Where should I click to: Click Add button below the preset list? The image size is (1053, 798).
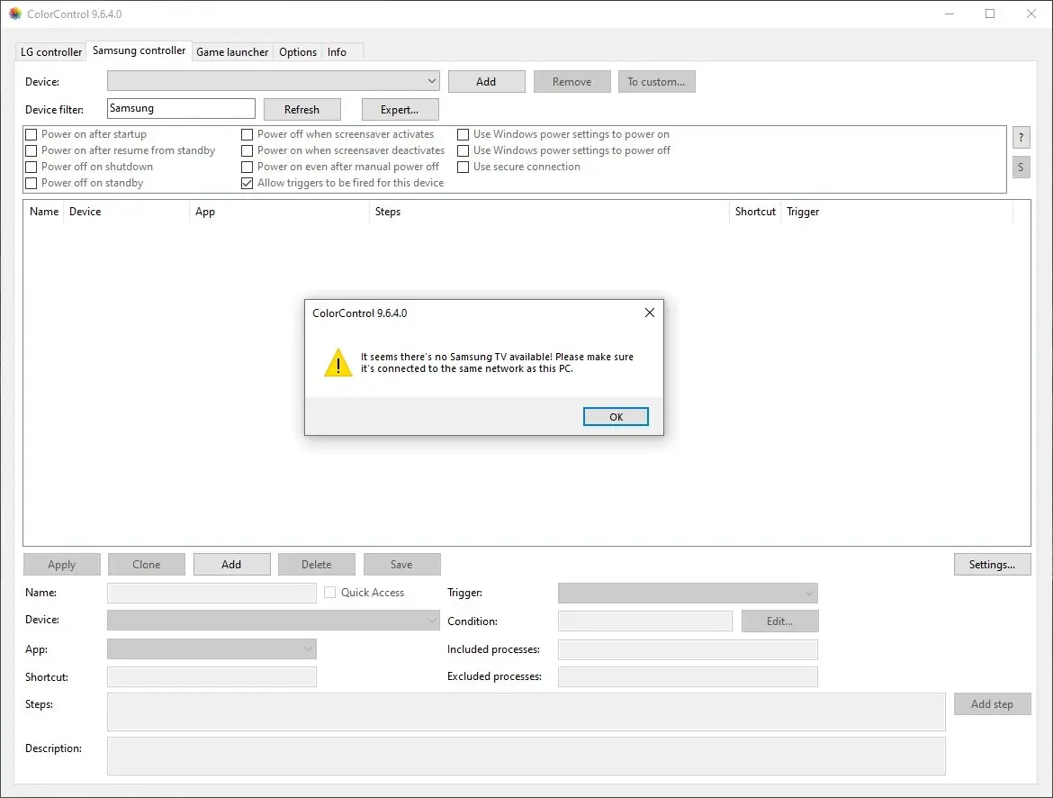231,564
